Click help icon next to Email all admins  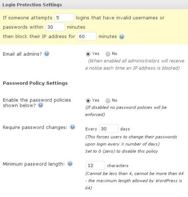click(x=47, y=54)
